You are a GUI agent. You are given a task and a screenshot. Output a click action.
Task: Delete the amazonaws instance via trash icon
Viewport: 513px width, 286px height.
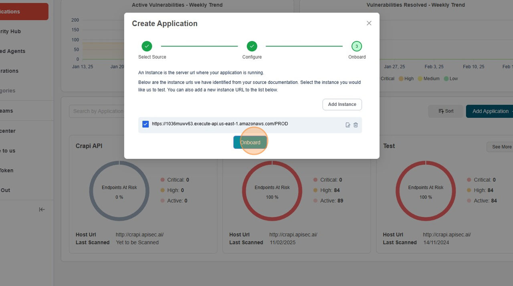pos(355,125)
